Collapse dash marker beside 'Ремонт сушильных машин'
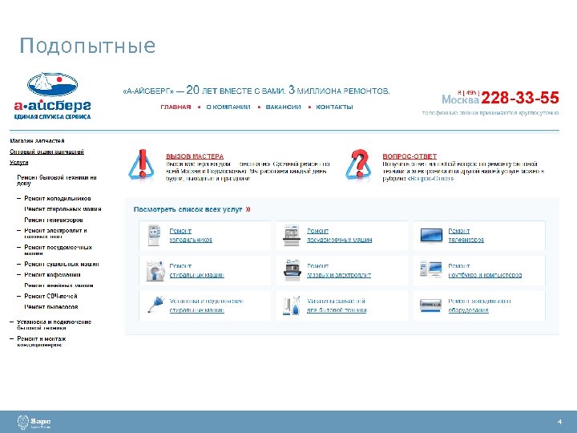The height and width of the screenshot is (433, 577). (x=18, y=264)
